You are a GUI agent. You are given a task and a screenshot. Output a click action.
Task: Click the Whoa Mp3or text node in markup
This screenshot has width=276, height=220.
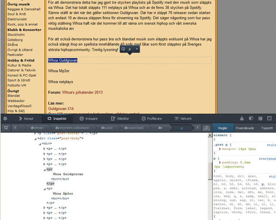pyautogui.click(x=63, y=193)
